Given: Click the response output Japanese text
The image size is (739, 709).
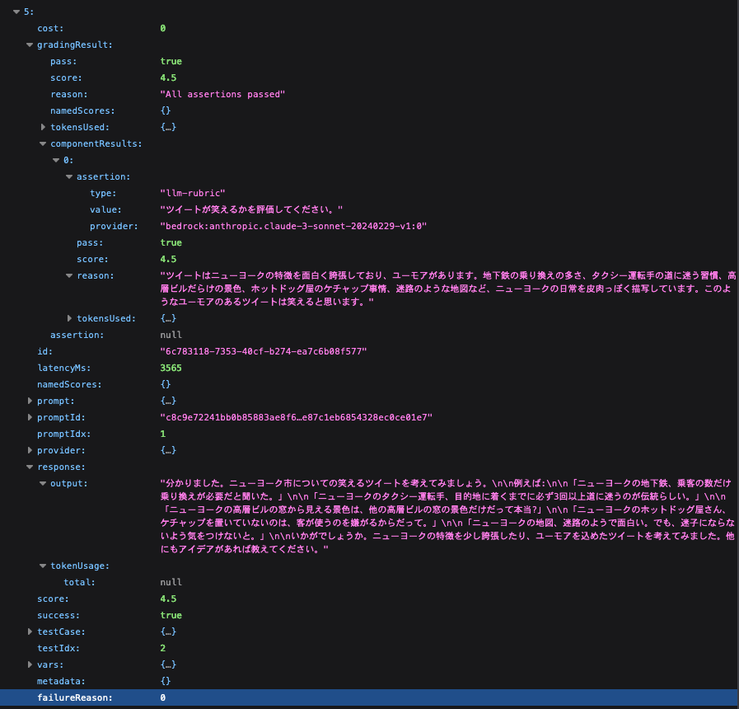Looking at the screenshot, I should (447, 516).
